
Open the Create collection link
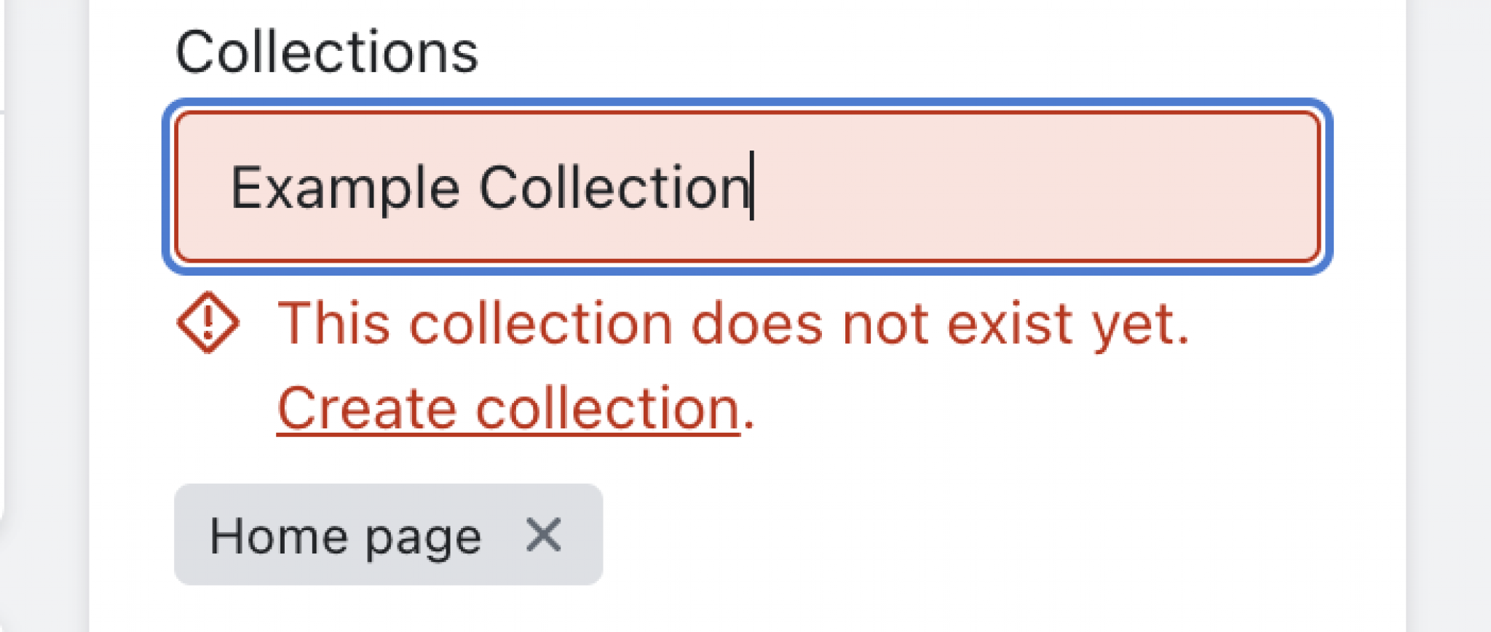click(x=508, y=409)
